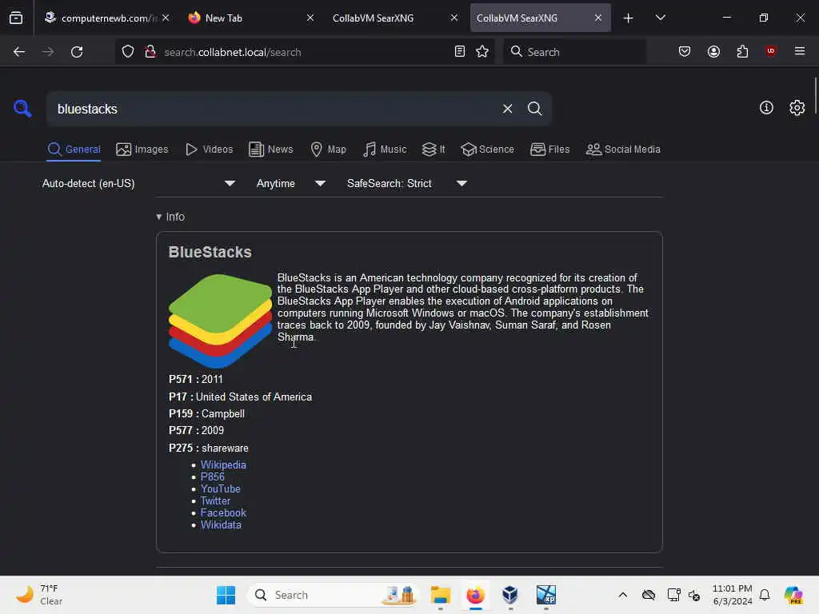
Task: List all tabs dropdown arrow
Action: (660, 18)
